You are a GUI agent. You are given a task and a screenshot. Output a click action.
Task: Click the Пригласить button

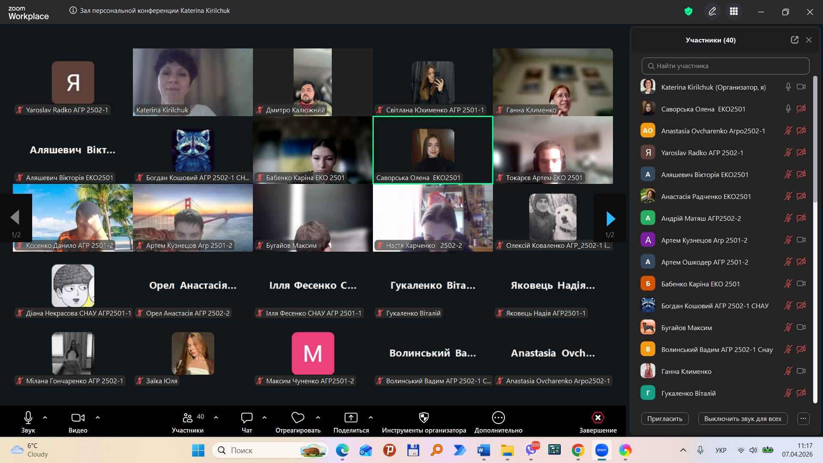(x=664, y=419)
